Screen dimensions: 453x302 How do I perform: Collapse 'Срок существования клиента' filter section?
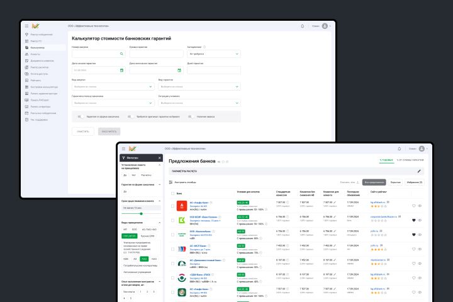coord(159,201)
